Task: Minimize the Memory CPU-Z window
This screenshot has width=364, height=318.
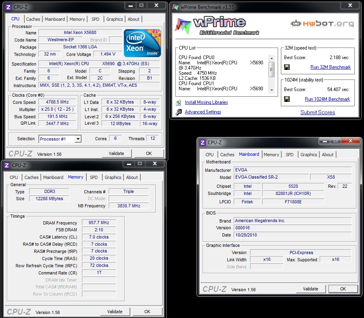Action: pyautogui.click(x=129, y=164)
